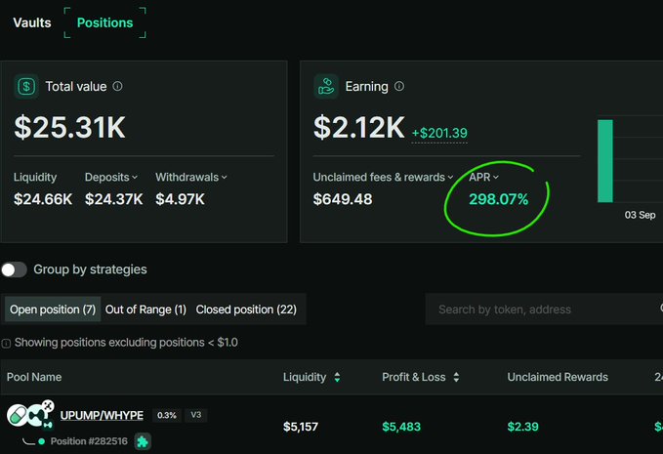This screenshot has height=454, width=663.
Task: Select Out of Range (1) tab
Action: [145, 310]
